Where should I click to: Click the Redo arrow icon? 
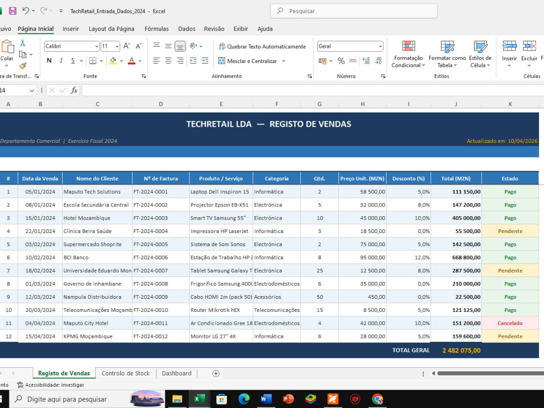point(44,11)
